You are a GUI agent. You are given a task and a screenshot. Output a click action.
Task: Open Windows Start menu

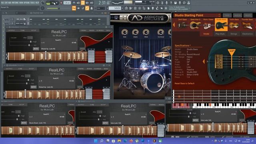click(96, 141)
